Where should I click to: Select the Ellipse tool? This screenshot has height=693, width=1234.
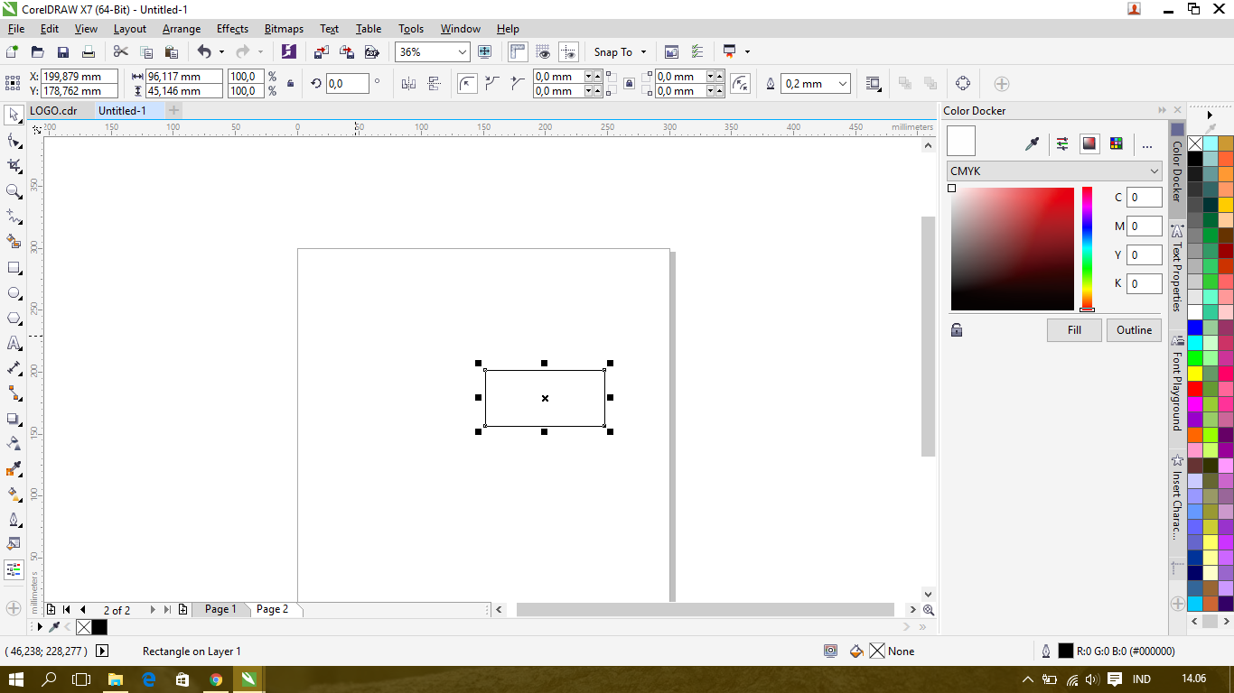coord(13,292)
